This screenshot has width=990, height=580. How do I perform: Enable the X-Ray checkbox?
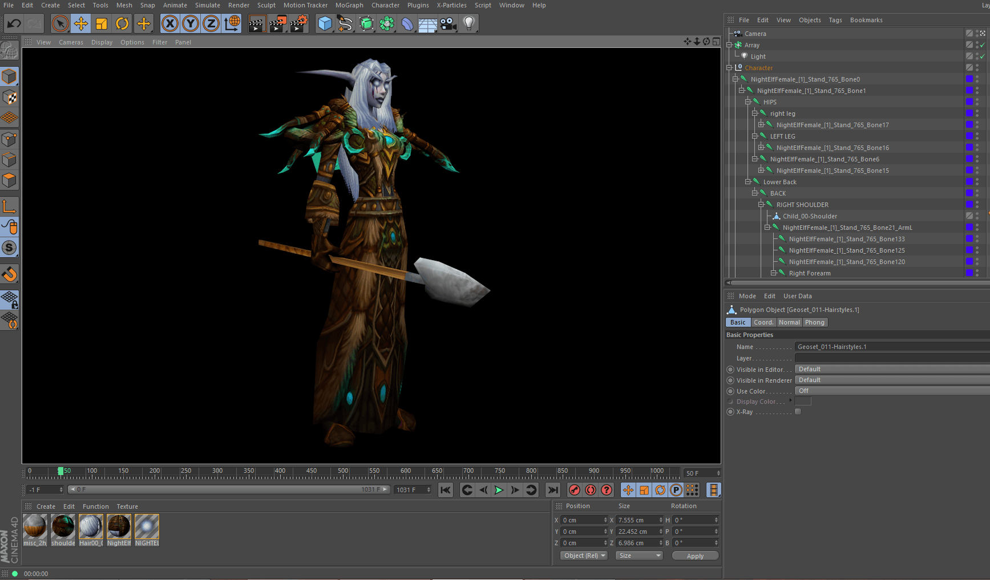coord(798,412)
